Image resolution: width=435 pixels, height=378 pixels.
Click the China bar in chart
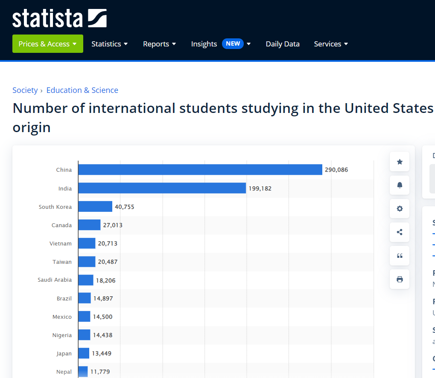click(200, 170)
